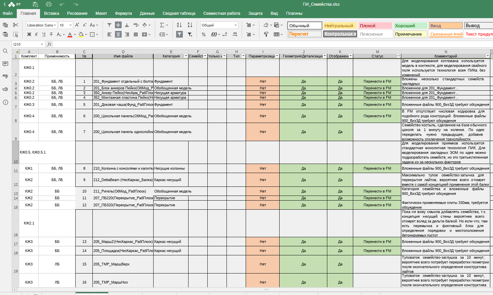Toggle underline formatting (Ч)
Screen dimensions: 493x295
pyautogui.click(x=44, y=34)
